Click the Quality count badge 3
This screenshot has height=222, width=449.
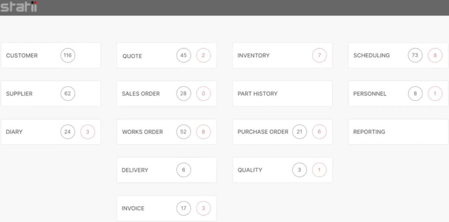(x=299, y=170)
